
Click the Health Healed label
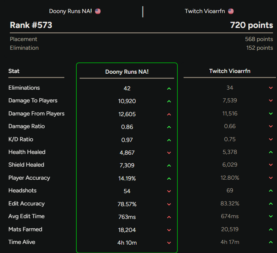coord(27,152)
